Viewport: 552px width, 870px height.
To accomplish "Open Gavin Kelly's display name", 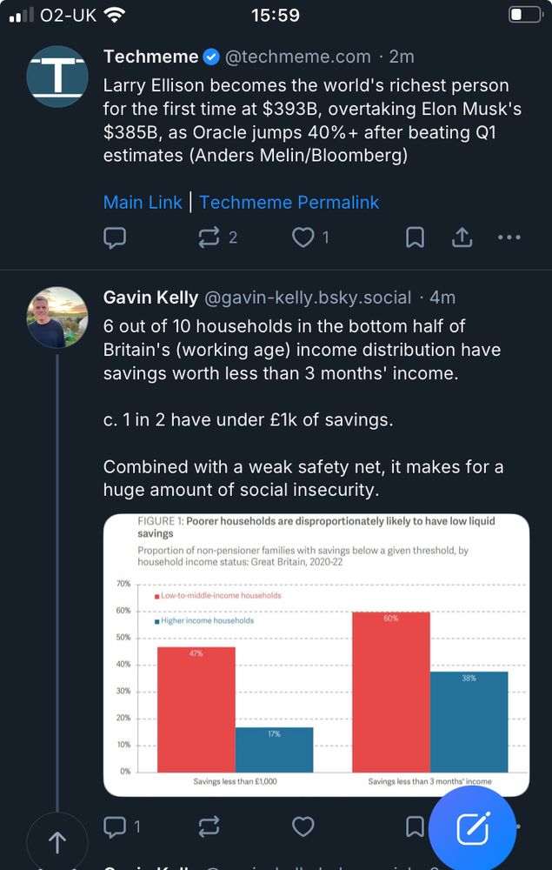I will click(x=150, y=298).
